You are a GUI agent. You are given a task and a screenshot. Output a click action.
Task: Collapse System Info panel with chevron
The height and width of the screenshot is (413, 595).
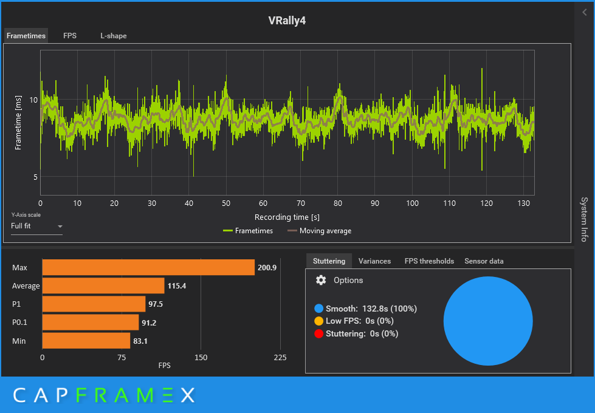tap(585, 13)
